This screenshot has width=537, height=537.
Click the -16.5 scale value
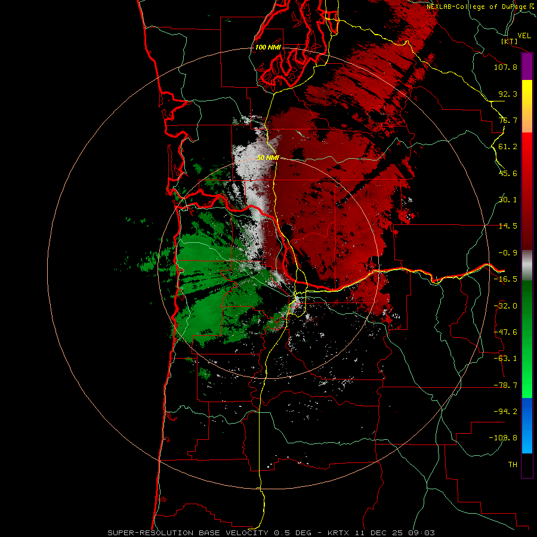point(505,279)
